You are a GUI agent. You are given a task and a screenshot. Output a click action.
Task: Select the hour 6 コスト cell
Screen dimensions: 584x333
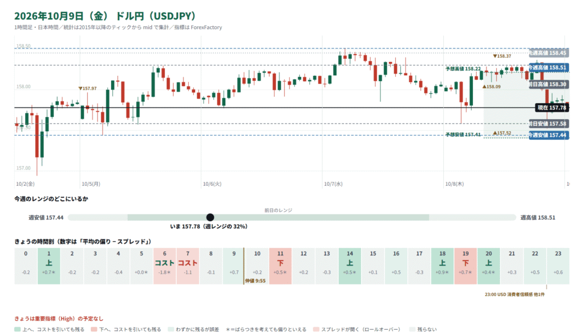[165, 266]
